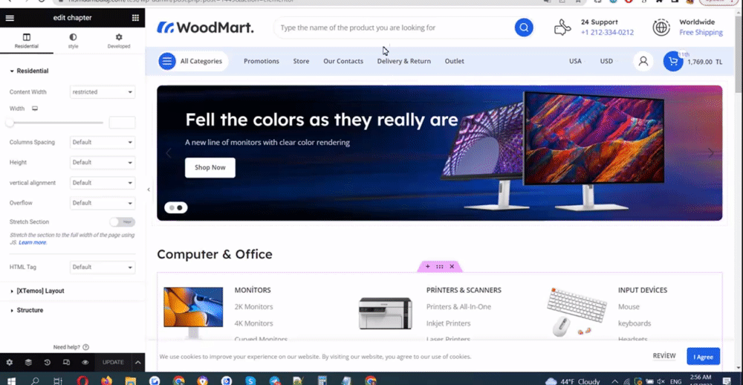
Task: Click the +1 212-334-0212 phone link
Action: (607, 33)
